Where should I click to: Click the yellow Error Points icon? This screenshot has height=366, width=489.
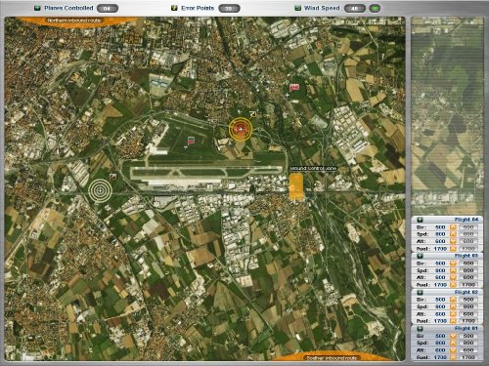[x=174, y=8]
